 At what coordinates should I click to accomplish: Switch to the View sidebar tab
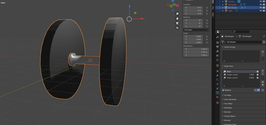(213, 15)
